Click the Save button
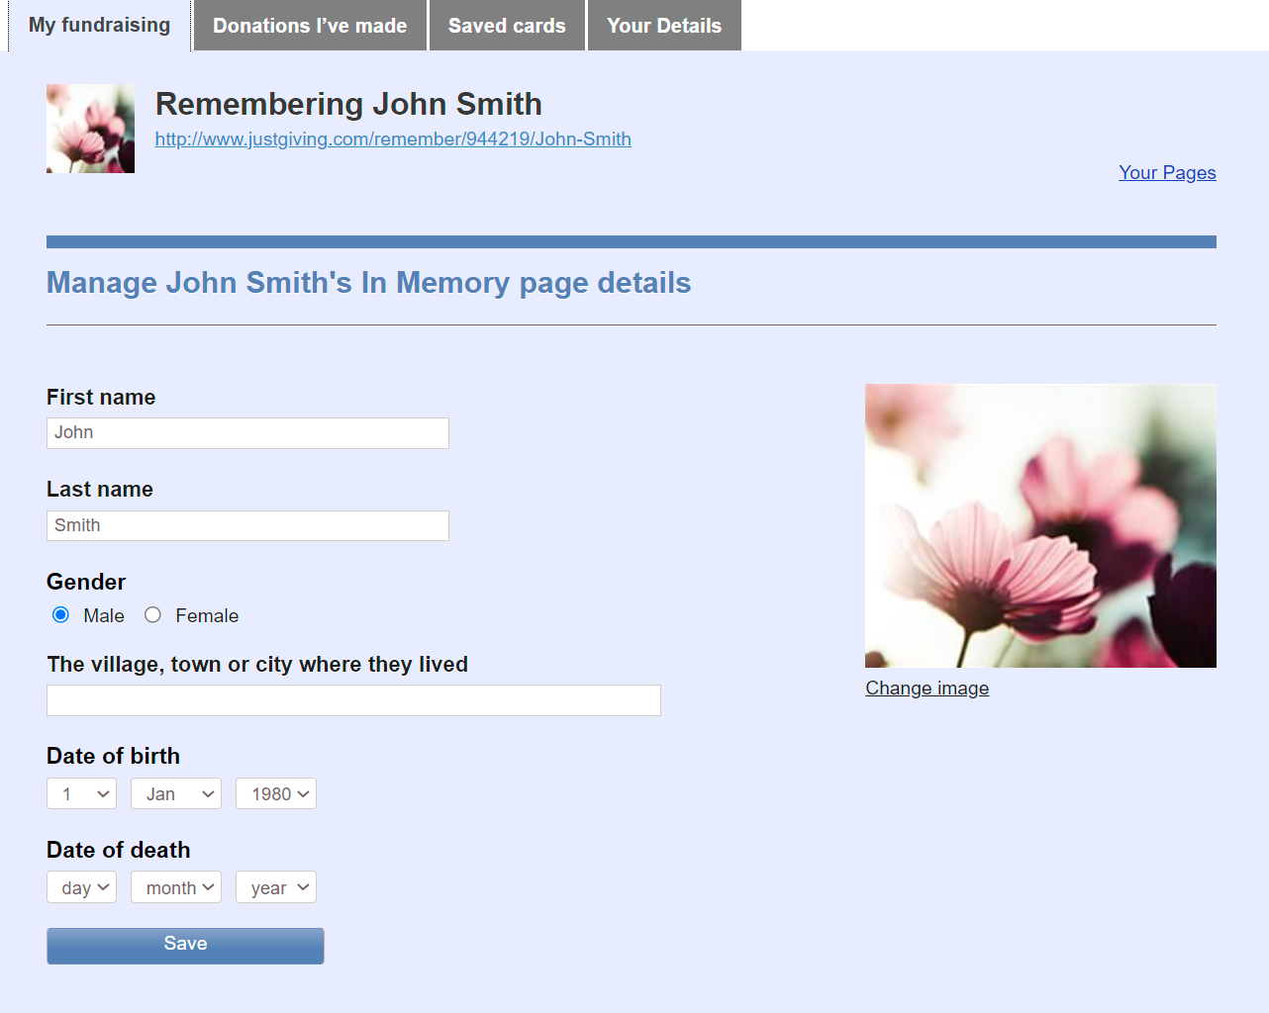Image resolution: width=1269 pixels, height=1013 pixels. tap(185, 946)
